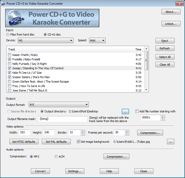185x178 pixels.
Task: Click the app icon in title bar
Action: coord(3,4)
